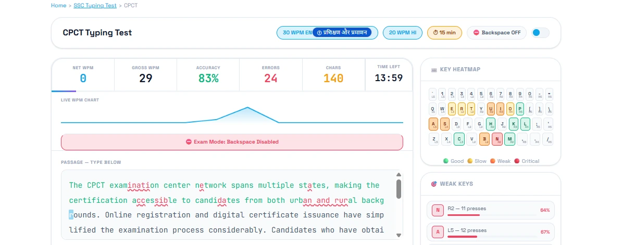Click the target icon beside Weak Keys
Viewport: 635px width, 245px height.
point(433,184)
